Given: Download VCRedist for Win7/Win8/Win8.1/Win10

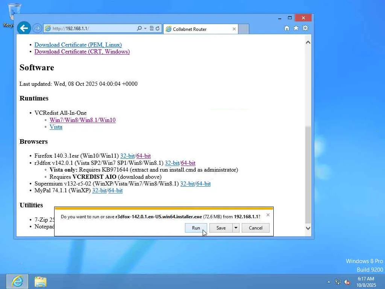Looking at the screenshot, I should click(x=82, y=120).
